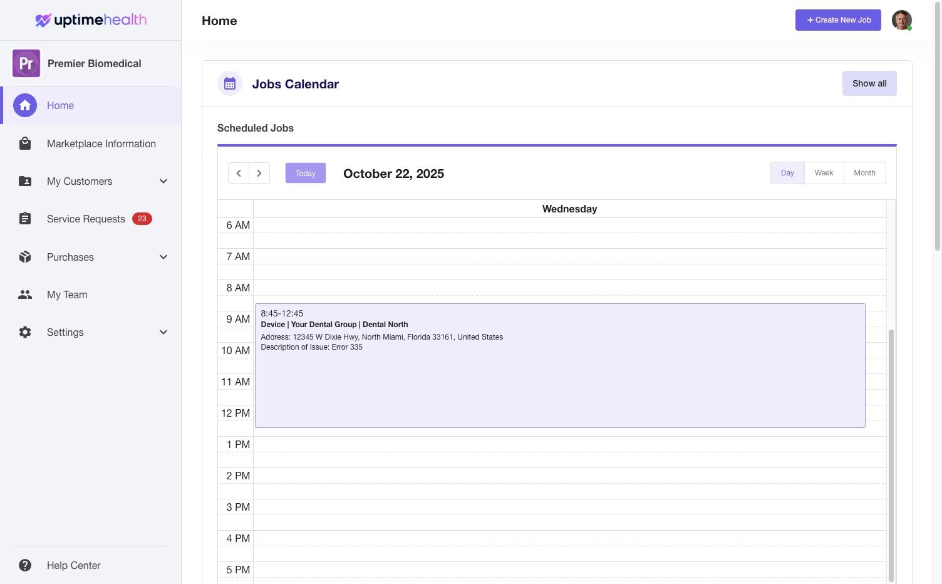This screenshot has width=942, height=584.
Task: Expand the My Customers chevron
Action: pyautogui.click(x=163, y=181)
